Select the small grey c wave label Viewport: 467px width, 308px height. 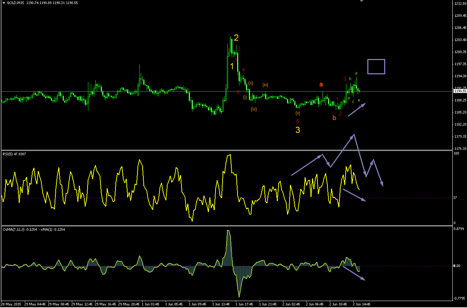point(353,101)
